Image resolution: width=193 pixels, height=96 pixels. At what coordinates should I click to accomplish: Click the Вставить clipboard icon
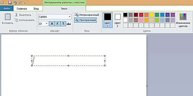[8, 17]
